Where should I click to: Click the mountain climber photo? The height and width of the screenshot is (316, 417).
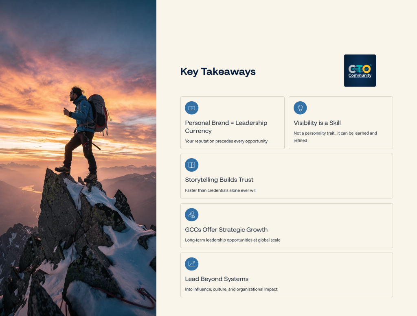point(78,158)
